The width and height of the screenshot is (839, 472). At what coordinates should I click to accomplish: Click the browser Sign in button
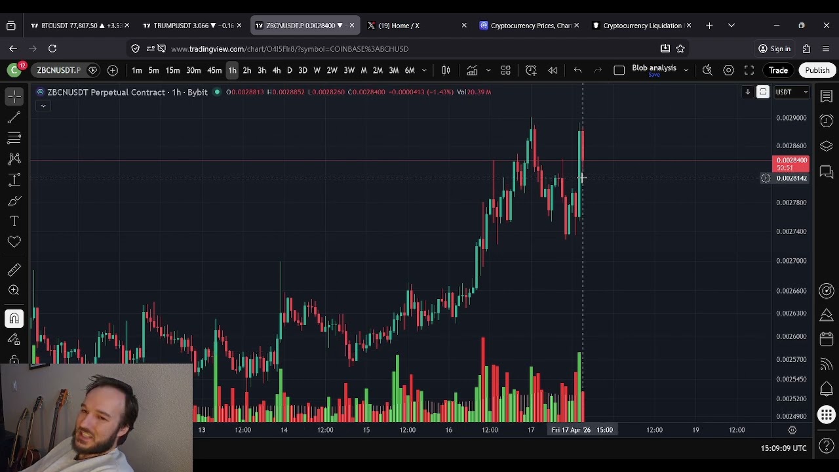point(773,49)
